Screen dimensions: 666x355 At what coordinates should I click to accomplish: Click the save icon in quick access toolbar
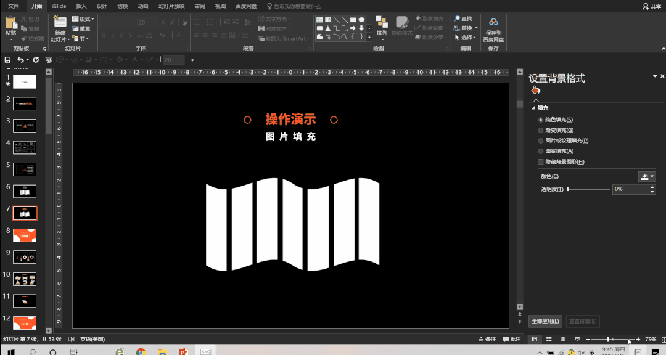(7, 60)
